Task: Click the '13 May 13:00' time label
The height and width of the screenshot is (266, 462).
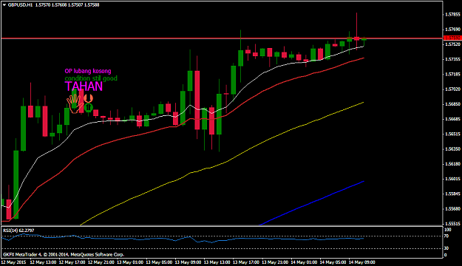Action: [217, 262]
